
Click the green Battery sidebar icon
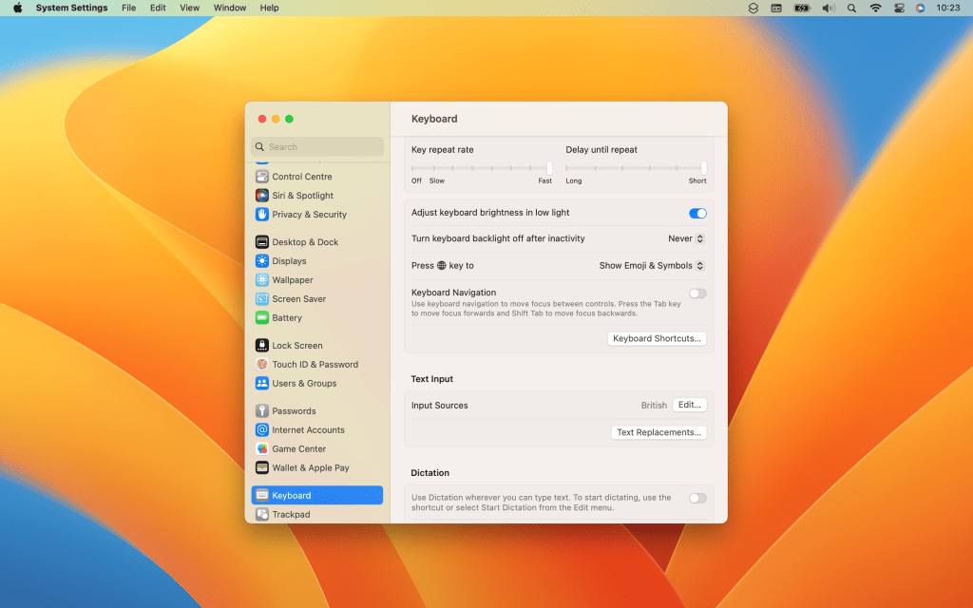pos(262,317)
